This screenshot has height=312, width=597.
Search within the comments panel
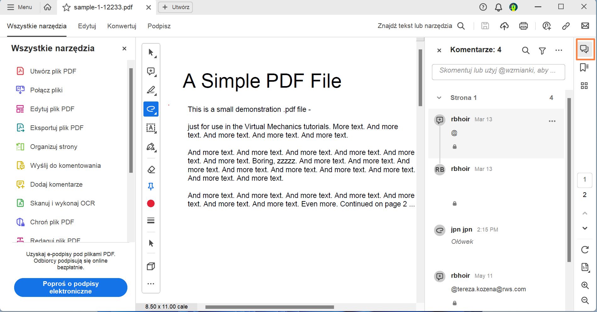(x=526, y=50)
